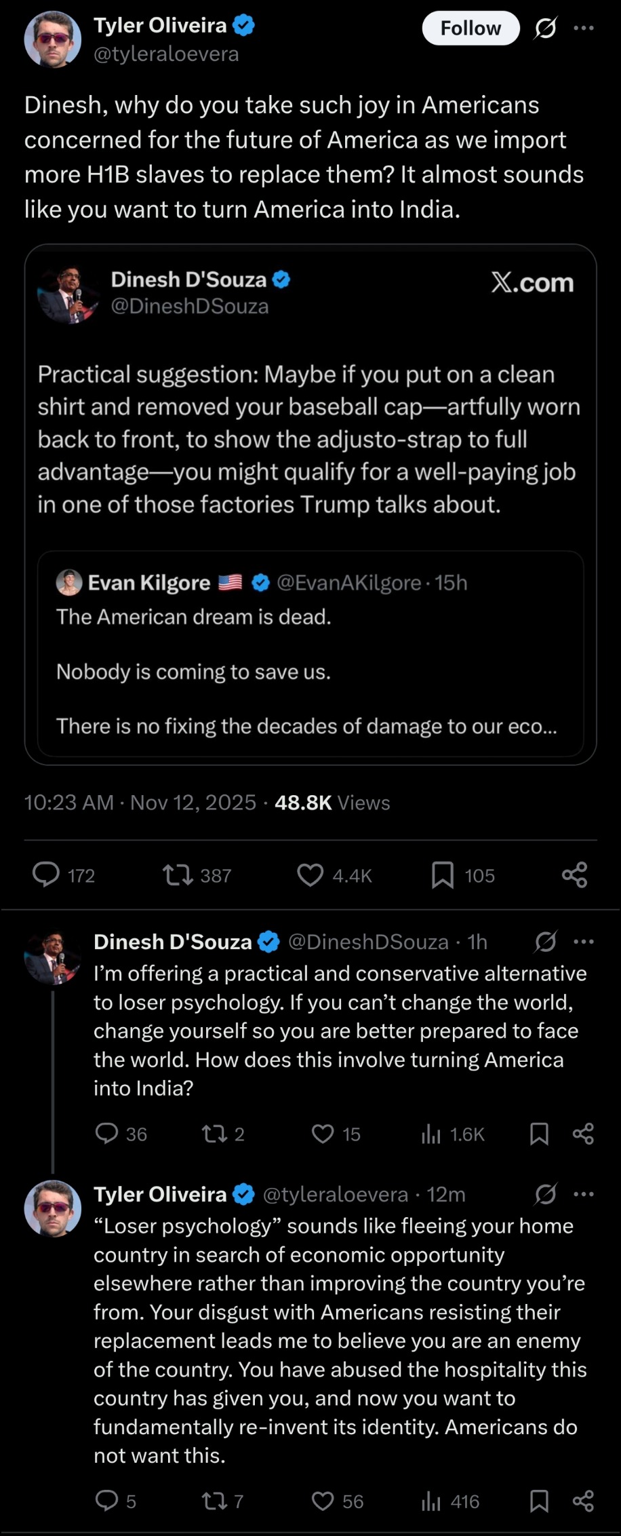Bookmark the main post with 105 bookmarks
The width and height of the screenshot is (621, 1536).
pos(443,875)
